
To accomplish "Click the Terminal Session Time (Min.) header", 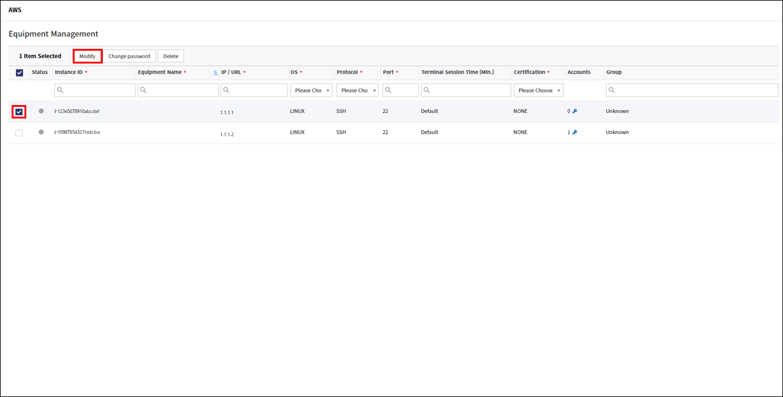I will (x=457, y=72).
